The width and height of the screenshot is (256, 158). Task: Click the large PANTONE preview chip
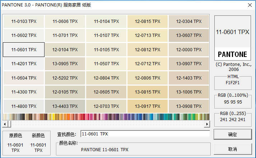pyautogui.click(x=233, y=38)
